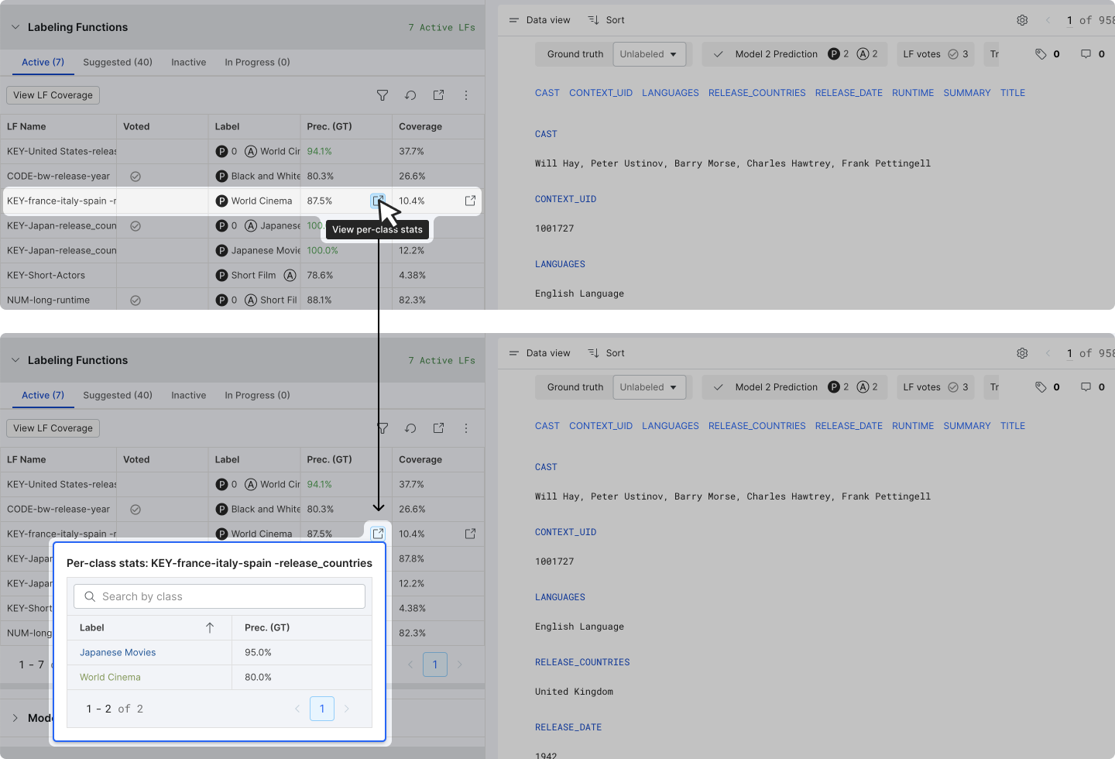The width and height of the screenshot is (1115, 759).
Task: Jump to SUMMARY field link in upper viewer
Action: (x=966, y=93)
